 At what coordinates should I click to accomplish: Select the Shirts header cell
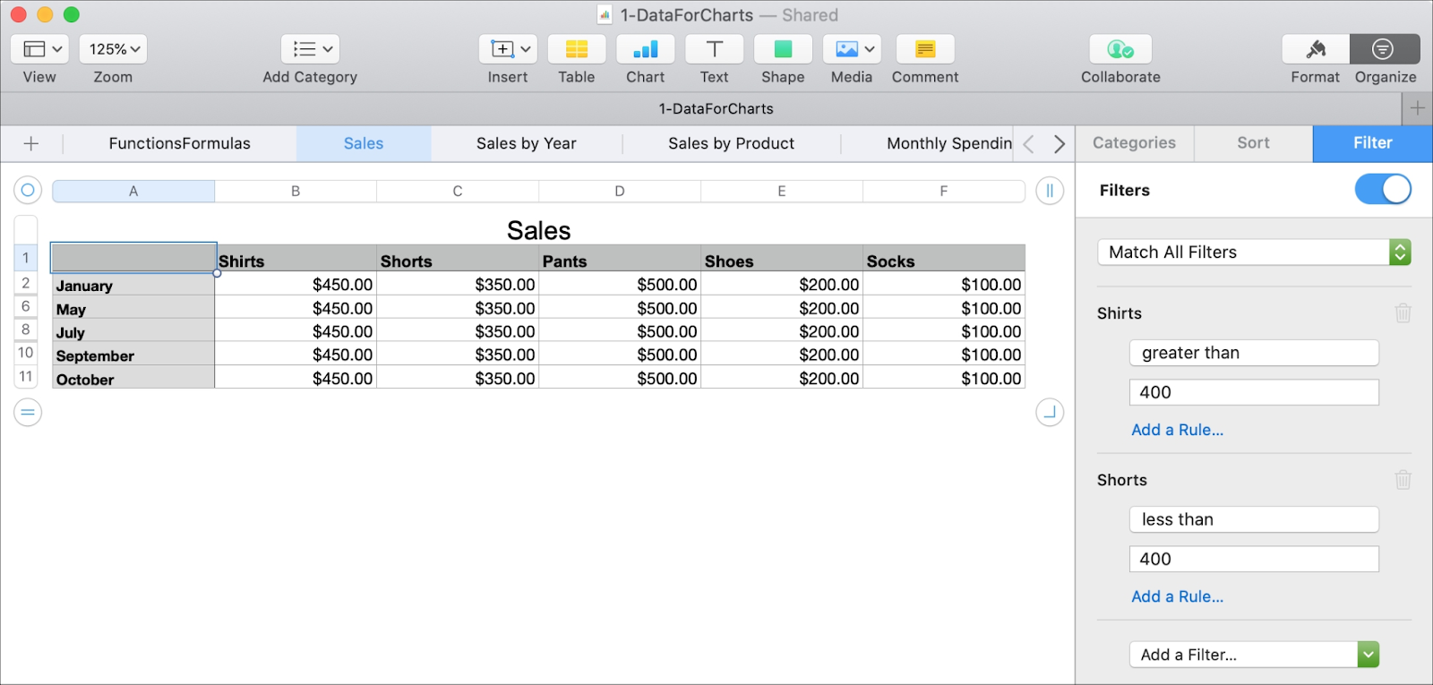click(296, 259)
